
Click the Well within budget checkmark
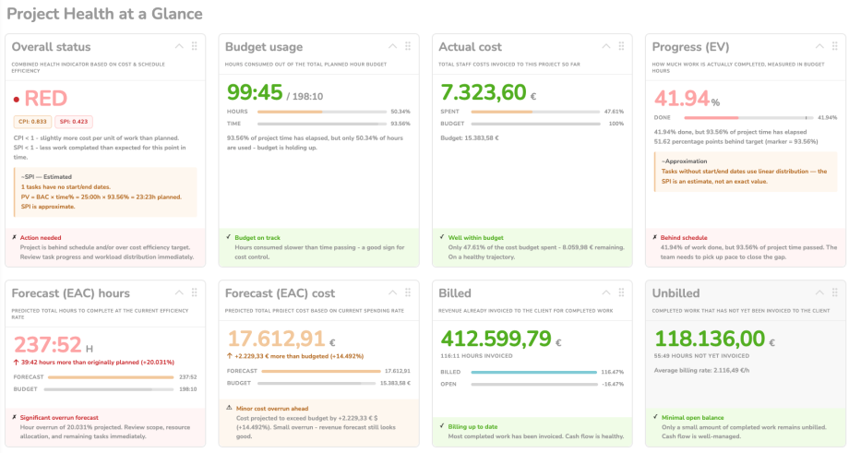click(442, 237)
